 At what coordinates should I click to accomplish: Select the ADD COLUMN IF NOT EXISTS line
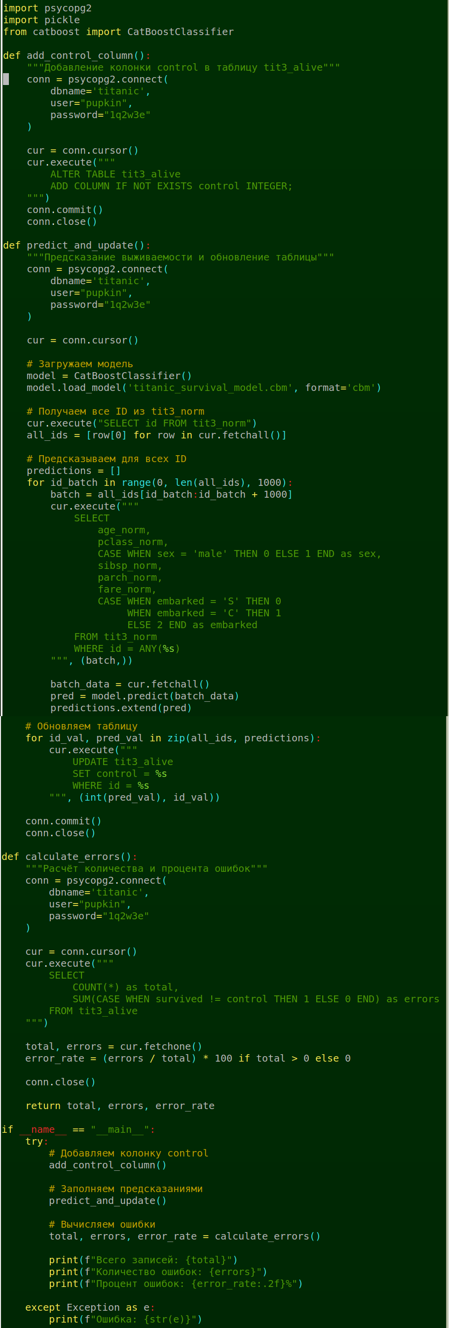(x=171, y=186)
